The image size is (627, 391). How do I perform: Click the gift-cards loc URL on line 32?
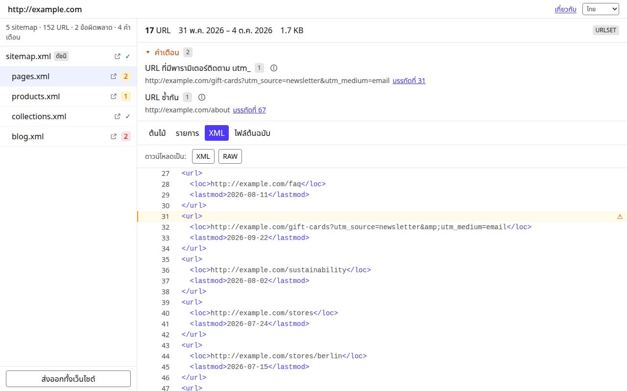click(359, 227)
